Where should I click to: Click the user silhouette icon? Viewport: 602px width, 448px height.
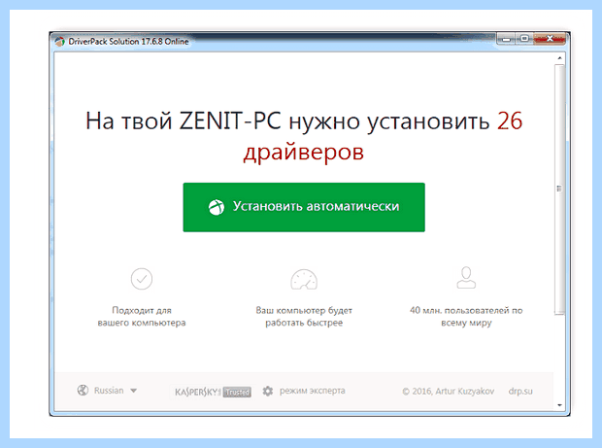[466, 277]
